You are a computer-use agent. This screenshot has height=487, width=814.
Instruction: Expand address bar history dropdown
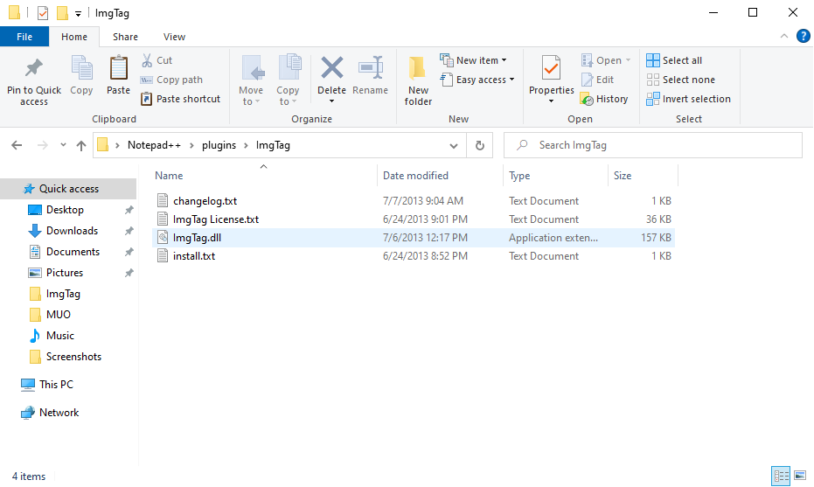pyautogui.click(x=454, y=145)
